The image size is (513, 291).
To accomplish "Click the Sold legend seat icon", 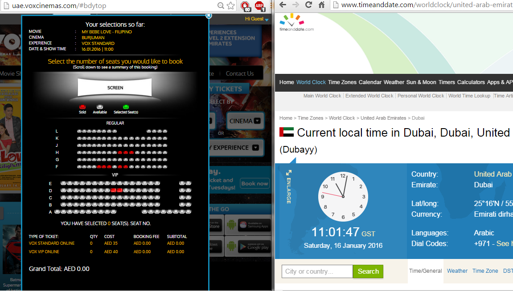I will tap(82, 107).
